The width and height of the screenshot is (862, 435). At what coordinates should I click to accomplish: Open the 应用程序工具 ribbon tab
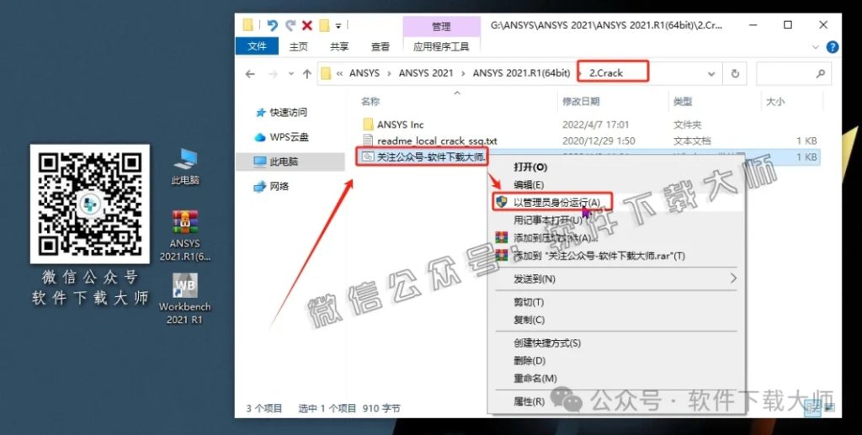pos(441,46)
